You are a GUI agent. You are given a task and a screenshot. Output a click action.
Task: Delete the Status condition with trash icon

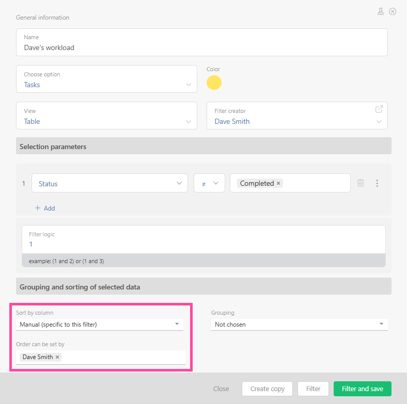[x=361, y=183]
